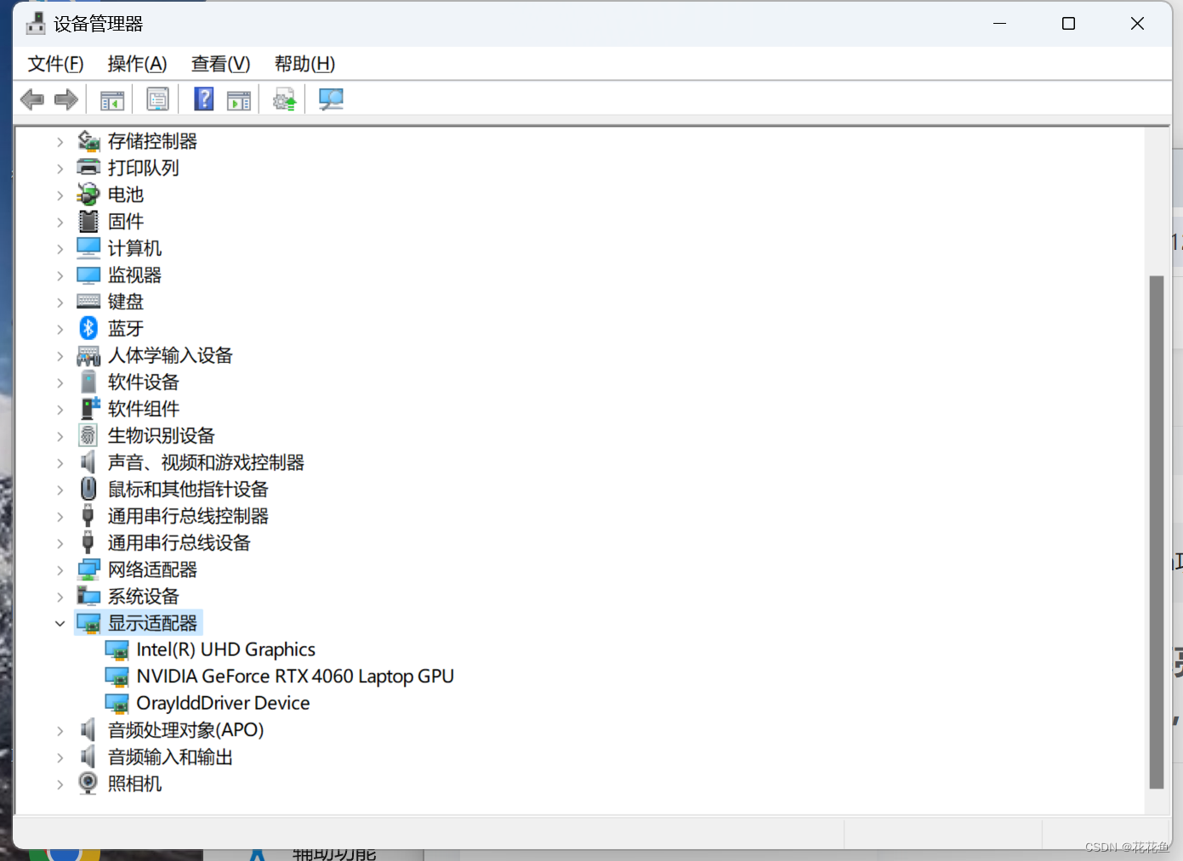
Task: Click the 固件 firmware chip icon
Action: click(x=88, y=221)
